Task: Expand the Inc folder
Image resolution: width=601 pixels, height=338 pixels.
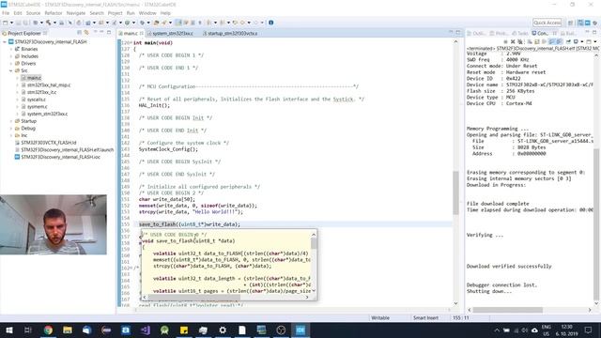Action: pyautogui.click(x=11, y=135)
